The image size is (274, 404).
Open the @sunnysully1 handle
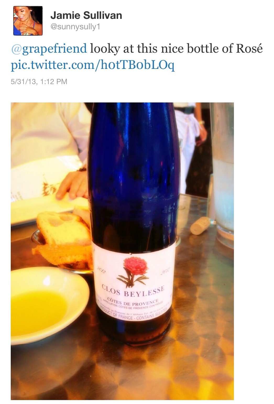[x=75, y=27]
